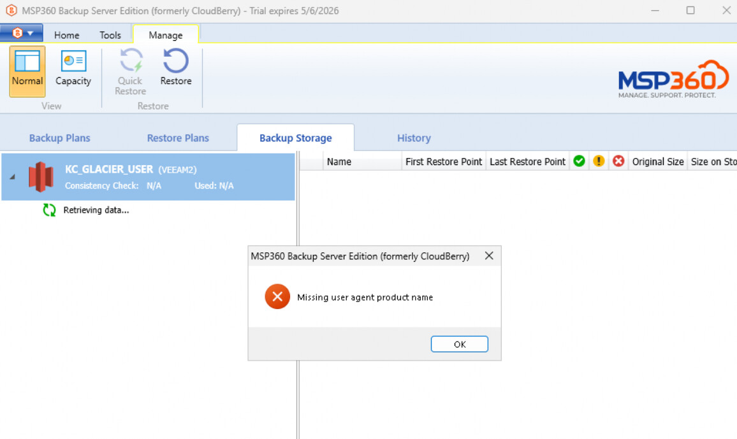Click the red failed status column icon
The width and height of the screenshot is (737, 439).
[x=618, y=161]
